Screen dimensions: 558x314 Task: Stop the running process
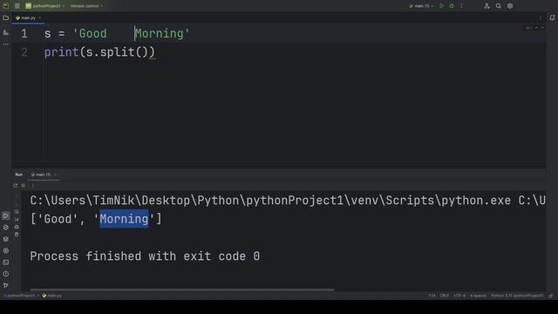(x=24, y=186)
